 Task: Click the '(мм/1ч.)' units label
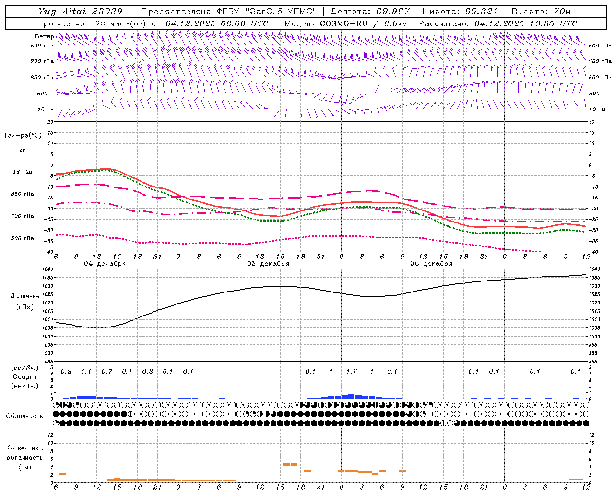[24, 386]
